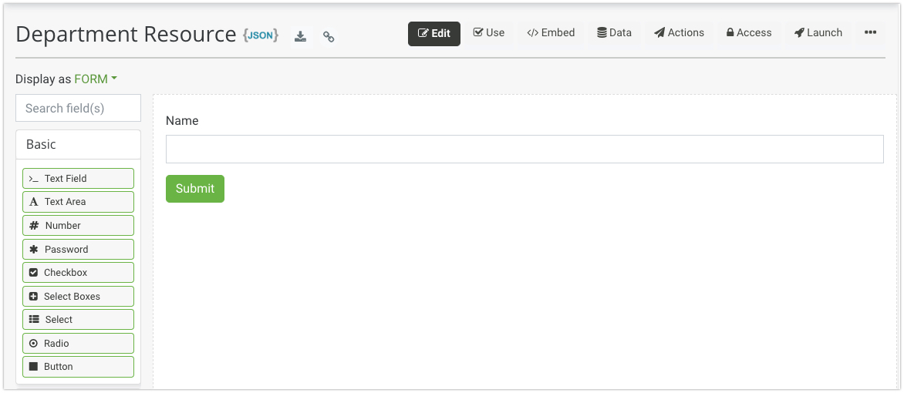Open the Access permissions tab
The image size is (904, 393).
pyautogui.click(x=748, y=33)
